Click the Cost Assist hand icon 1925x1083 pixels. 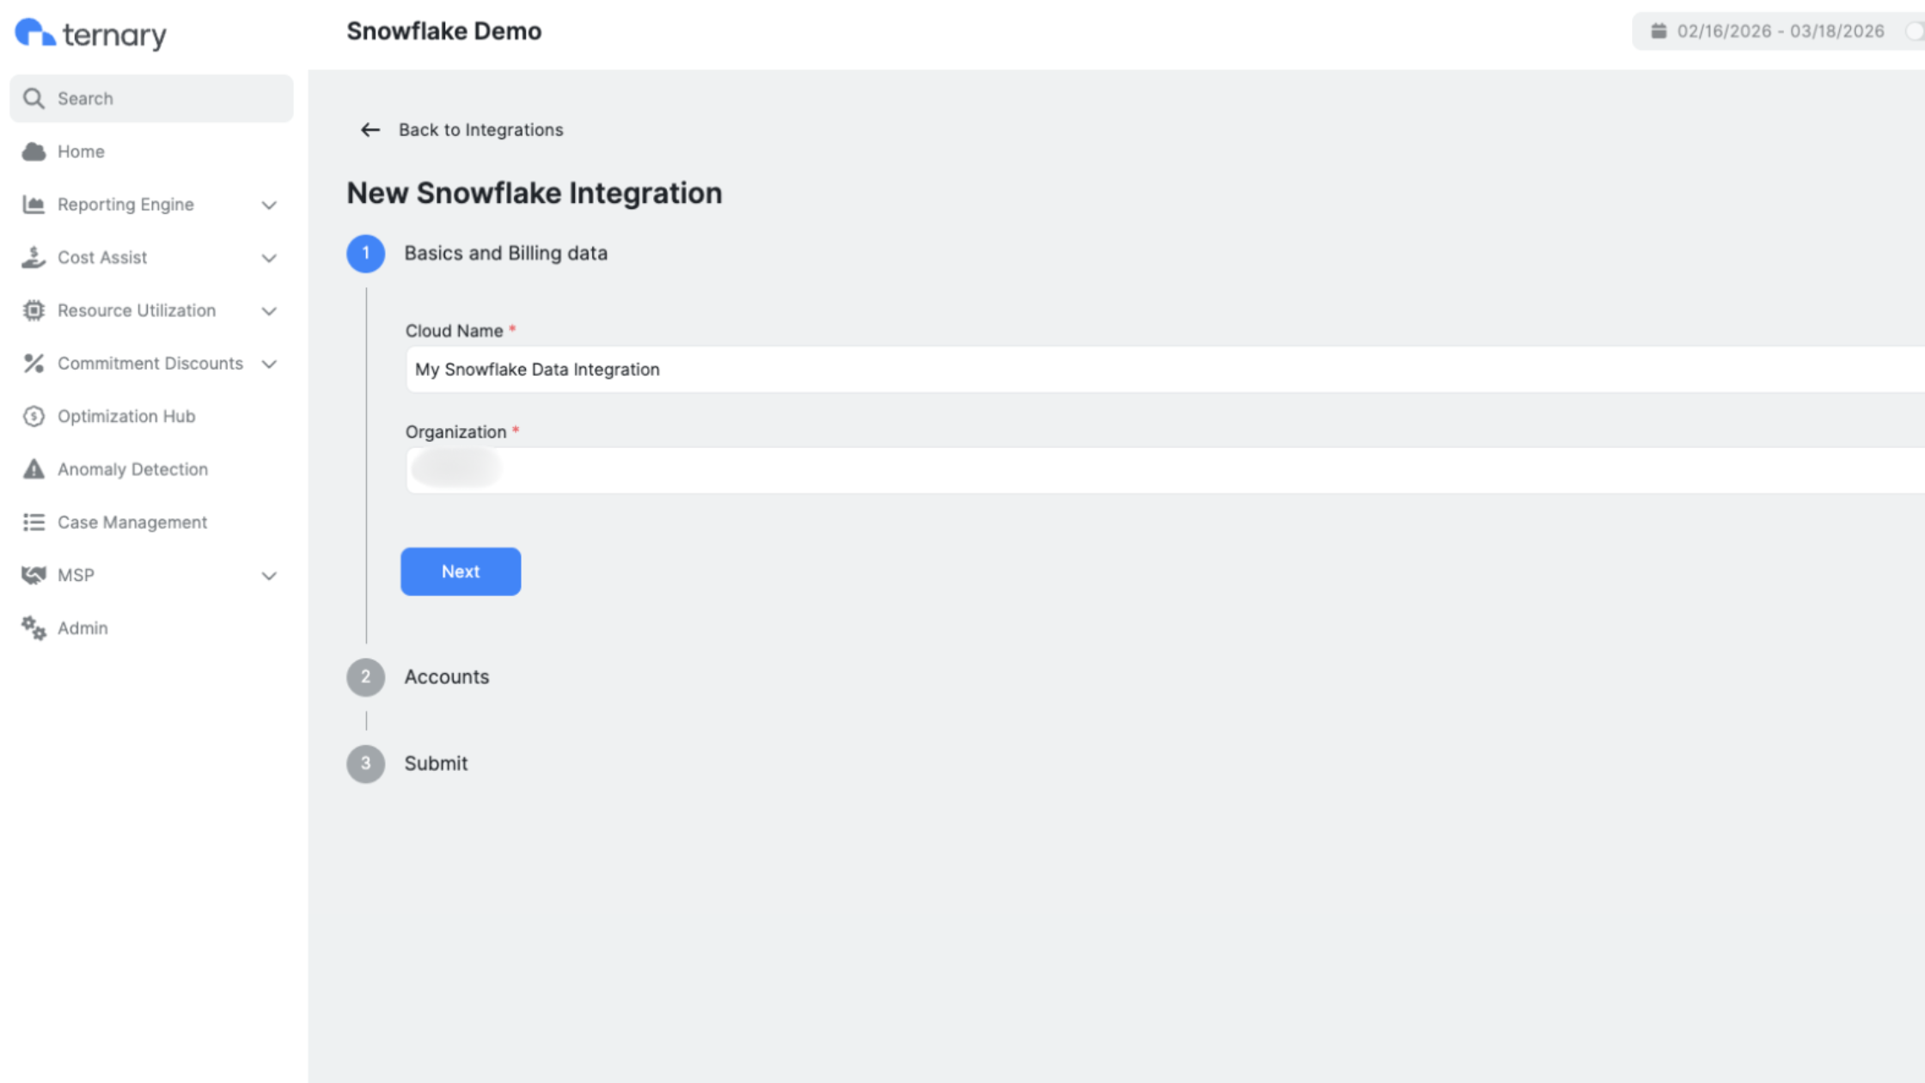[x=34, y=258]
